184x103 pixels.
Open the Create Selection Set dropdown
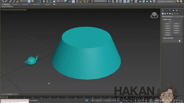(x=100, y=1)
